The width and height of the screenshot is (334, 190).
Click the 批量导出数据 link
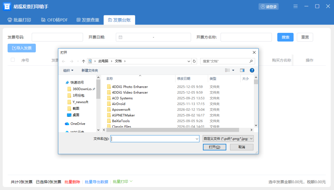96,182
